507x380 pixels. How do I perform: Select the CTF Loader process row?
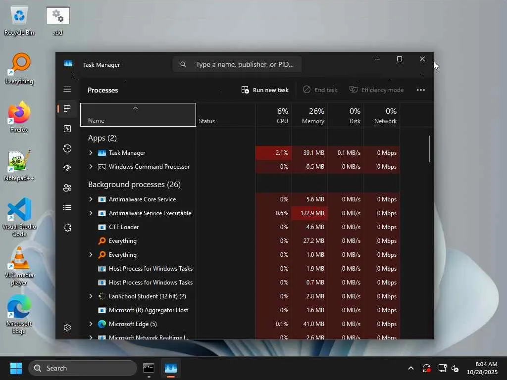pyautogui.click(x=240, y=227)
